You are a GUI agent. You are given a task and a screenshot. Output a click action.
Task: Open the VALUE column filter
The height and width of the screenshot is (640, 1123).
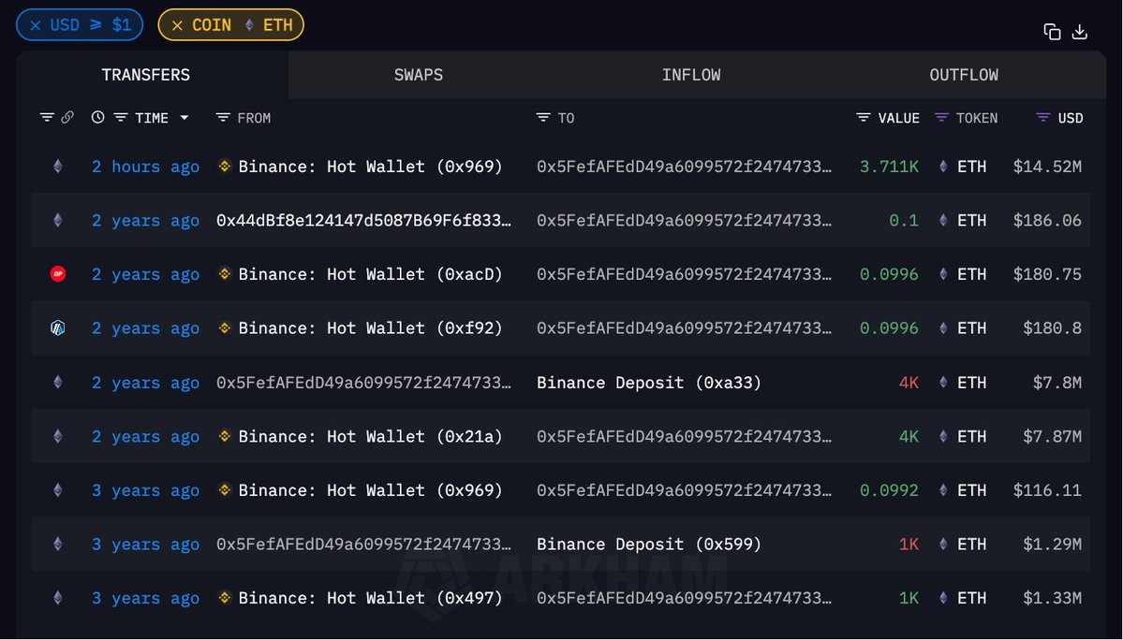(x=863, y=117)
